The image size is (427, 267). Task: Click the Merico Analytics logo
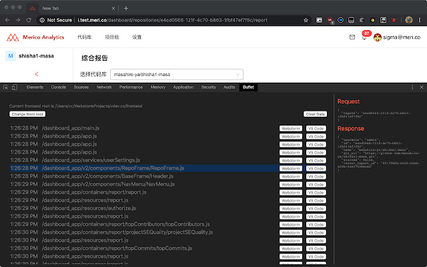point(35,37)
